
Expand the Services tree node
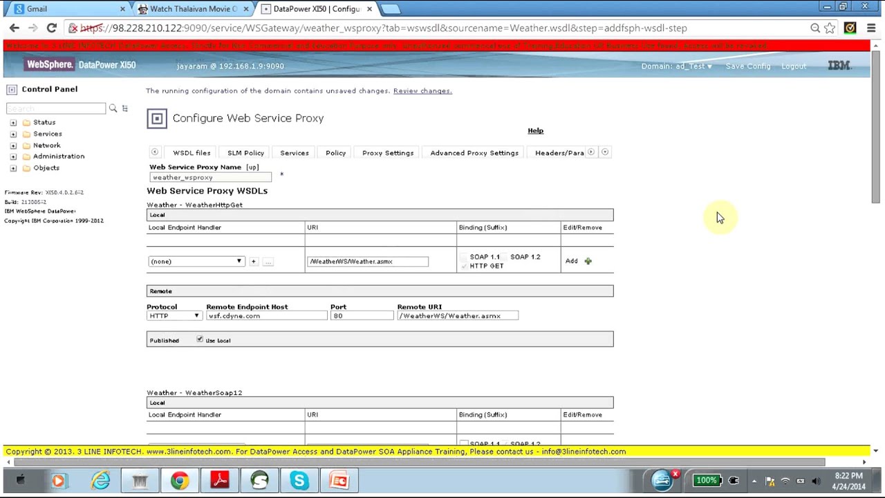pyautogui.click(x=13, y=134)
